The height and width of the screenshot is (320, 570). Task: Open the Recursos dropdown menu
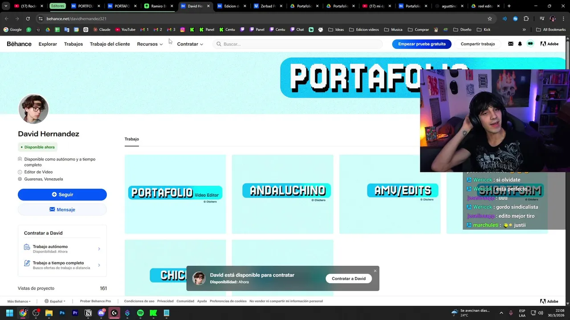click(x=150, y=44)
